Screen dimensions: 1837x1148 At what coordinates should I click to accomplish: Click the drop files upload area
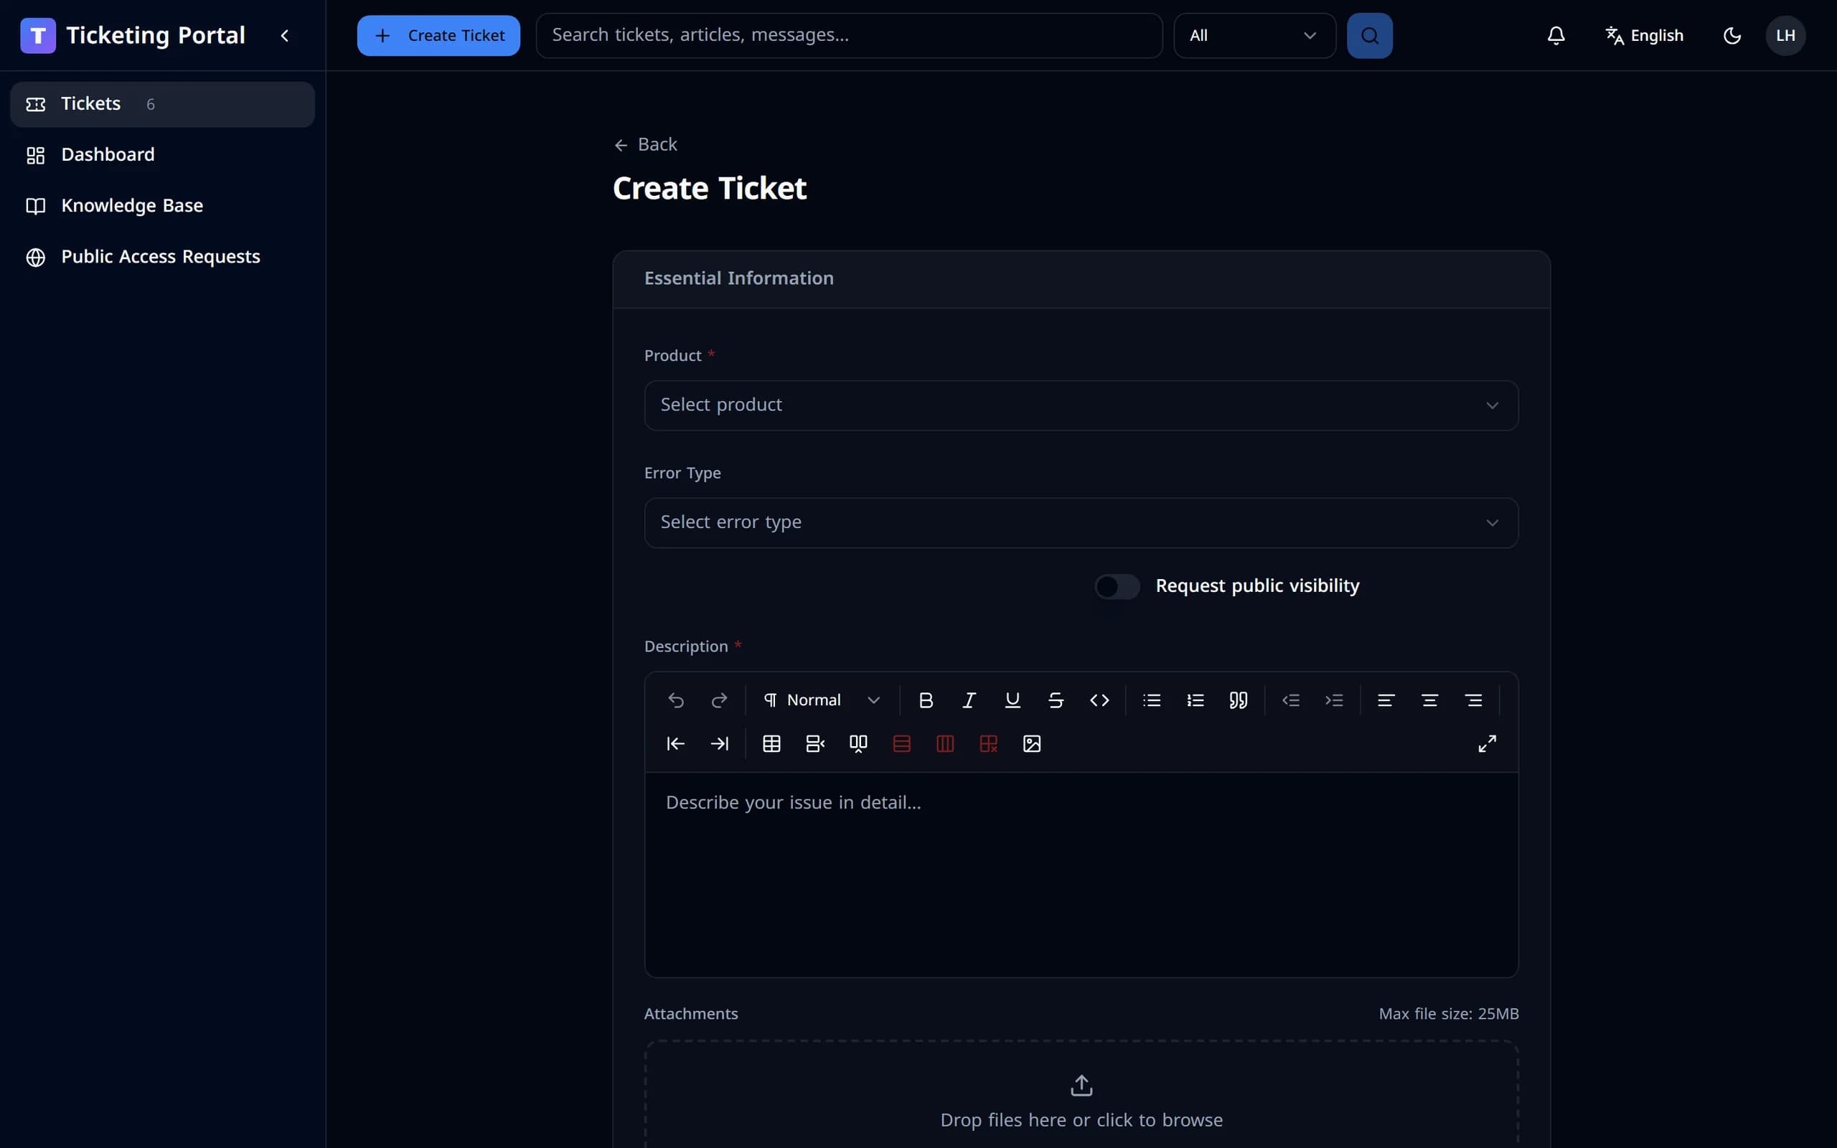pyautogui.click(x=1081, y=1094)
